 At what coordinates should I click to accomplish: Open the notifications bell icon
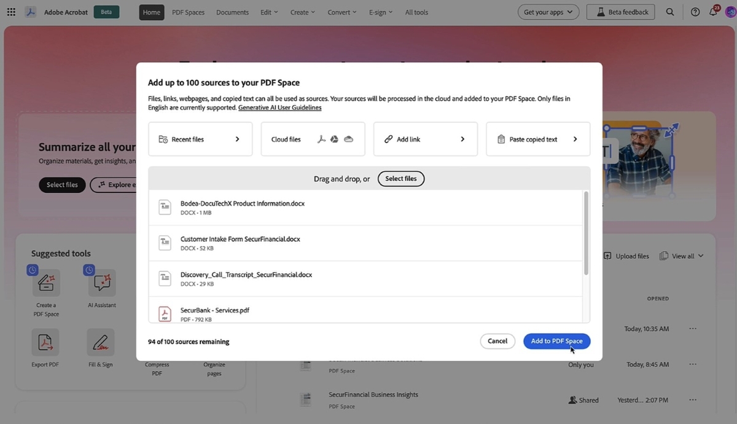click(x=713, y=12)
